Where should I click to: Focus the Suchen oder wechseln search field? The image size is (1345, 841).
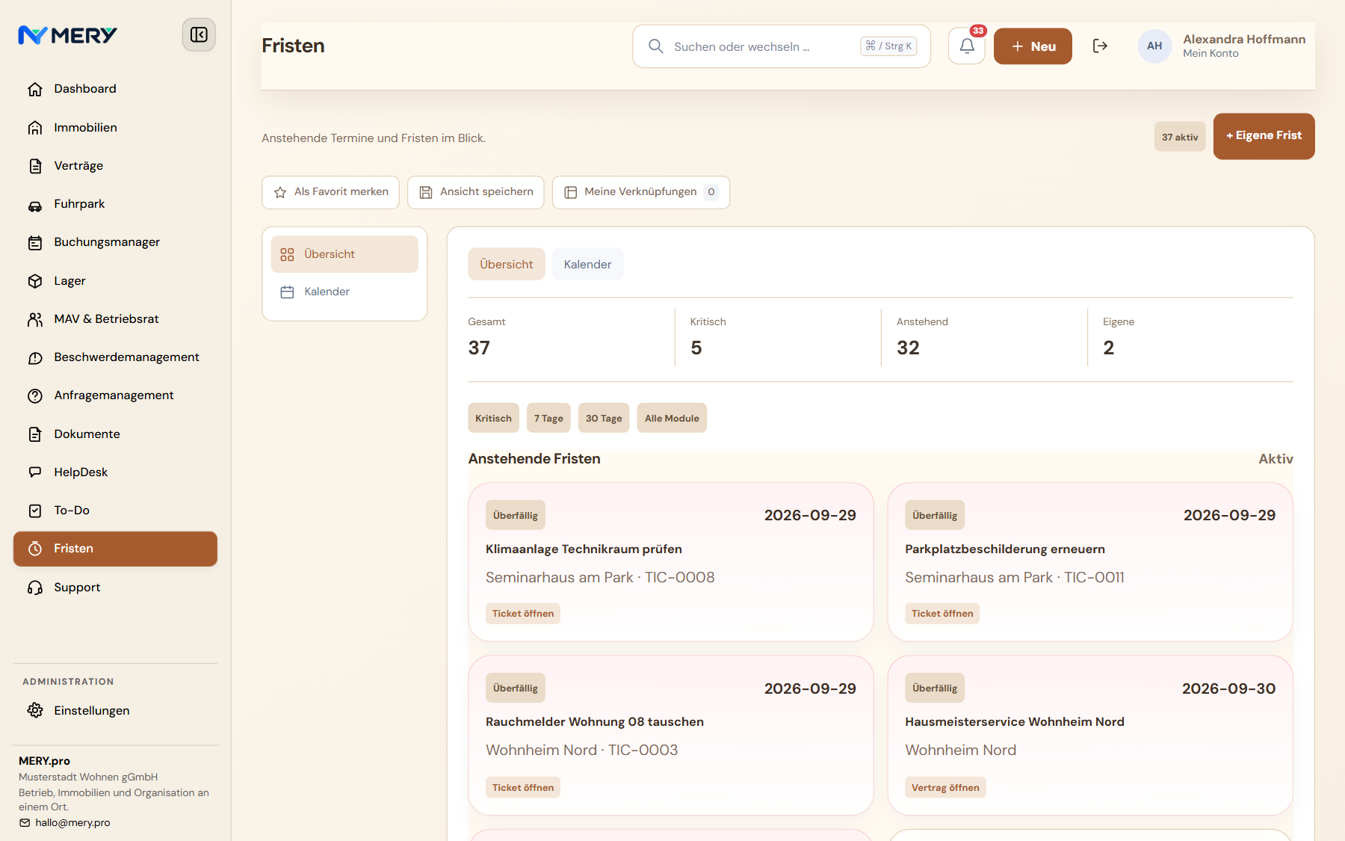pos(782,46)
